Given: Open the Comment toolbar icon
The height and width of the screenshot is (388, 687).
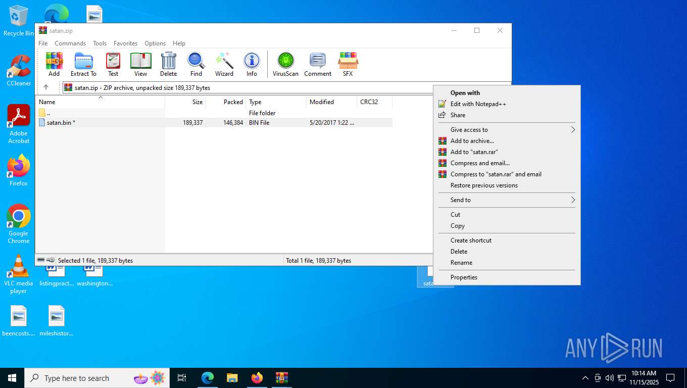Looking at the screenshot, I should [x=318, y=64].
